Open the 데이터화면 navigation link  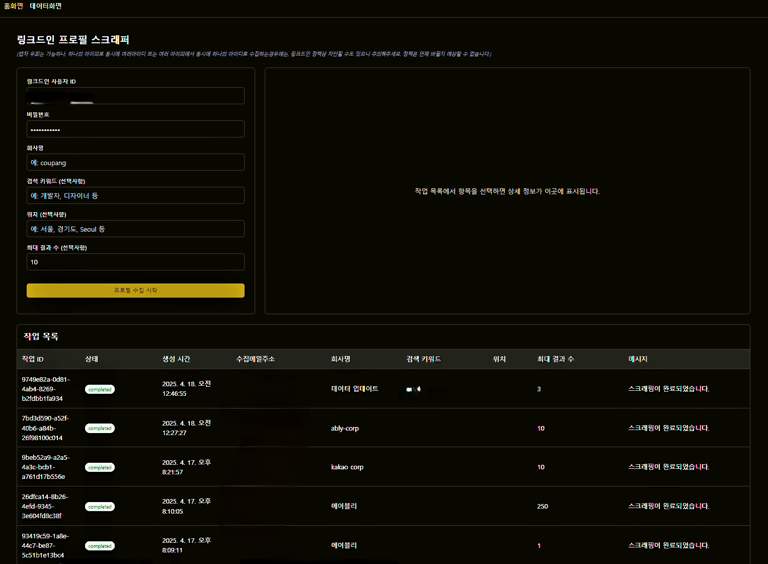46,6
